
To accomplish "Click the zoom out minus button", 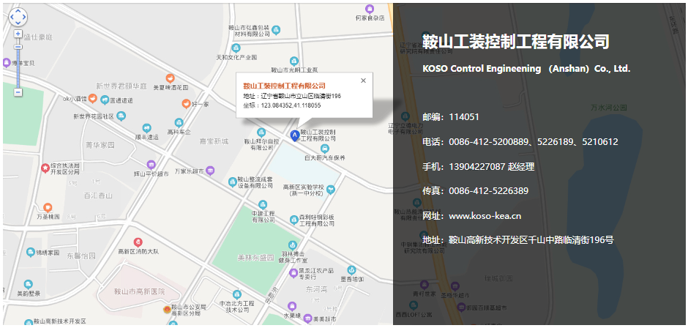I will pos(18,92).
